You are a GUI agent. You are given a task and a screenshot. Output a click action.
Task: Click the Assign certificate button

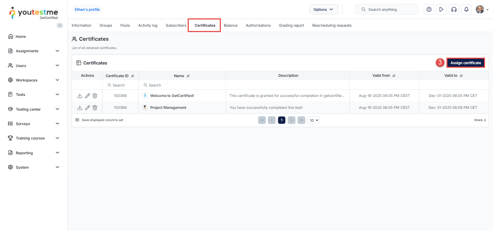(466, 63)
